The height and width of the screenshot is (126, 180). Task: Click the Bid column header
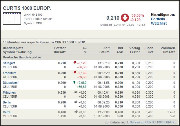pyautogui.click(x=120, y=48)
